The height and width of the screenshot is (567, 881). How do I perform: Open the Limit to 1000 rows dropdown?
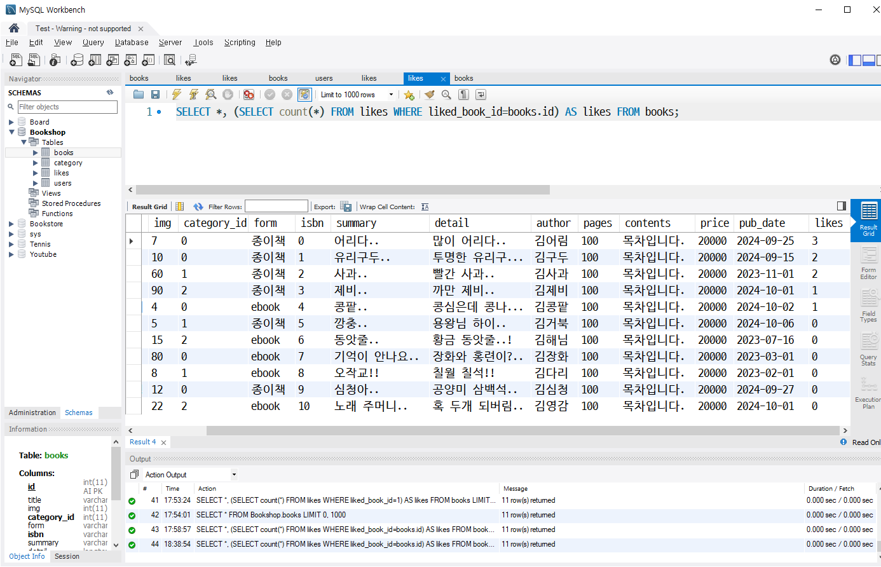(391, 95)
